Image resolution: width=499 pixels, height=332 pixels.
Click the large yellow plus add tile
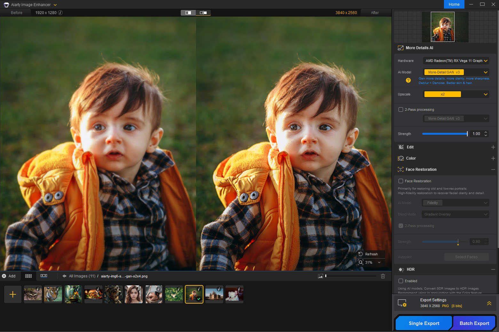(13, 294)
